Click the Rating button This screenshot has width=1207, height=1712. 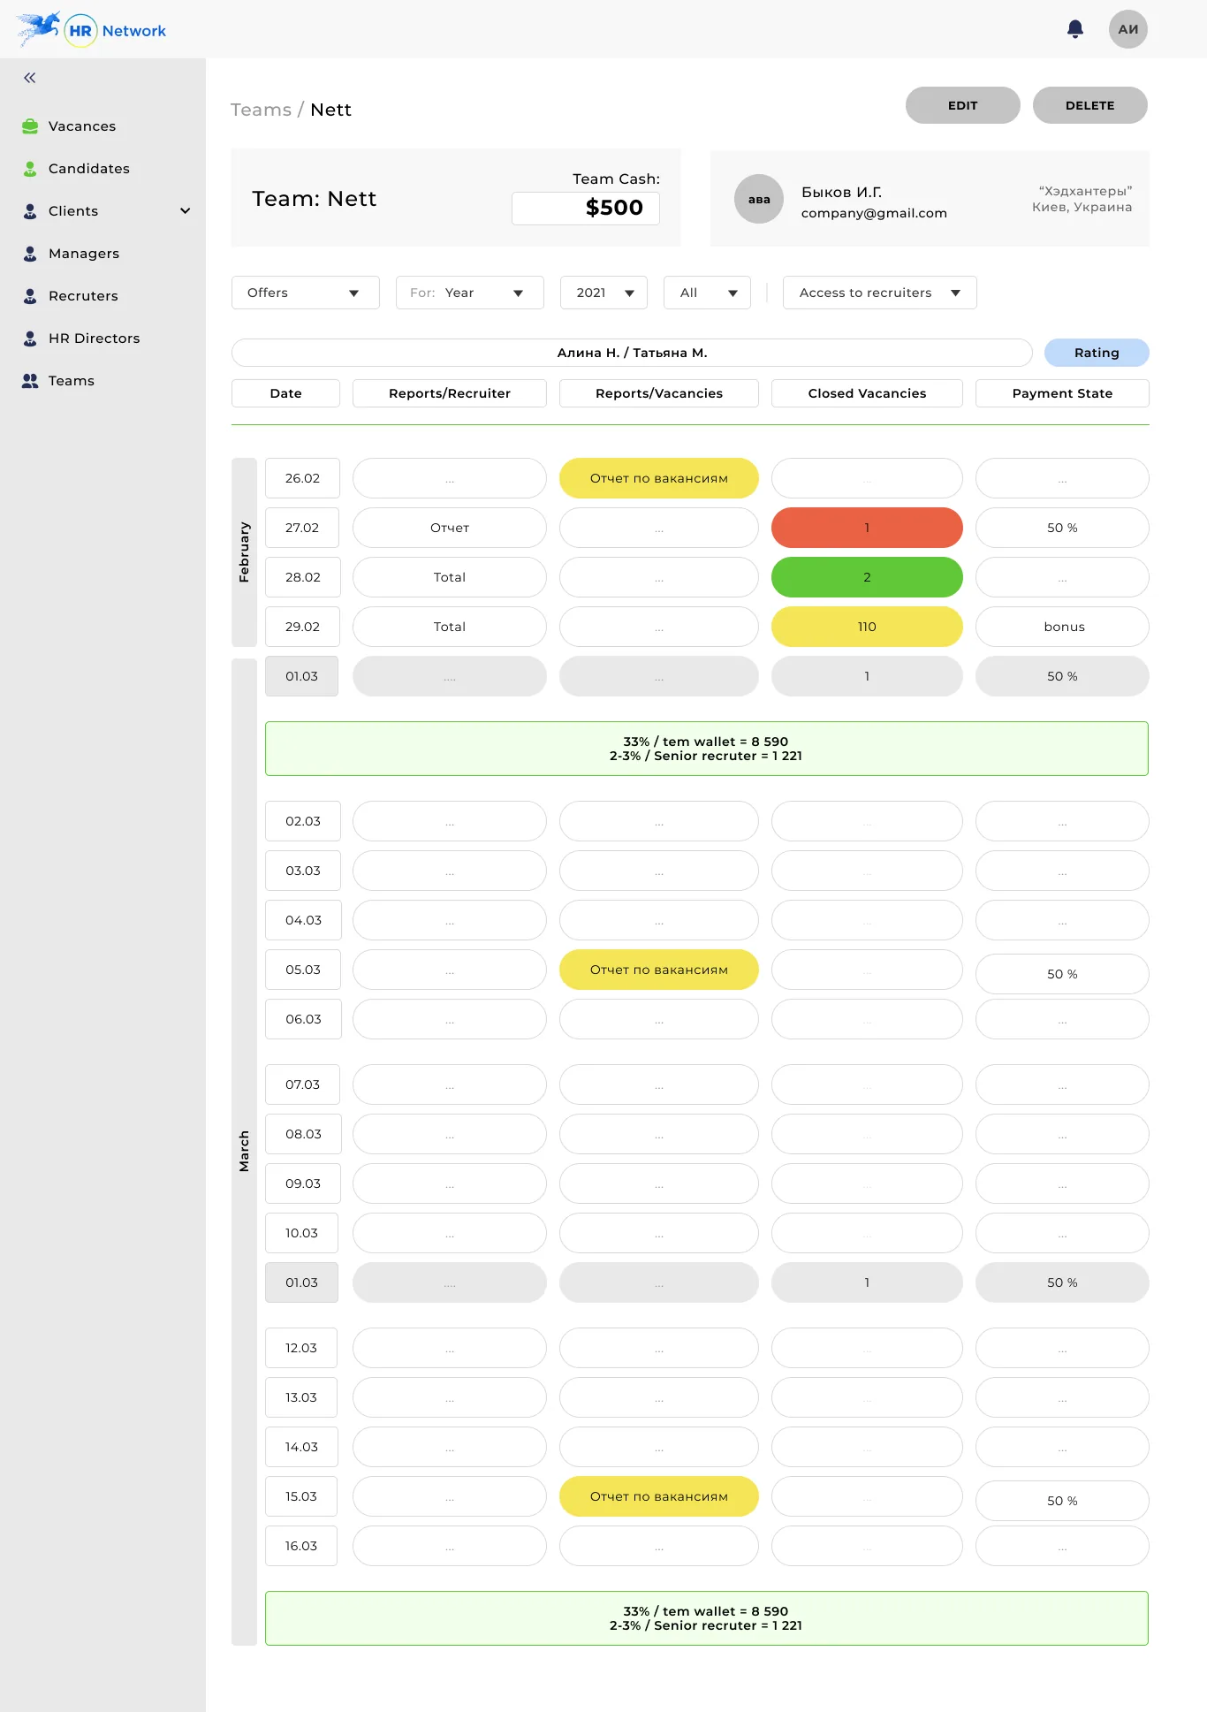coord(1097,353)
